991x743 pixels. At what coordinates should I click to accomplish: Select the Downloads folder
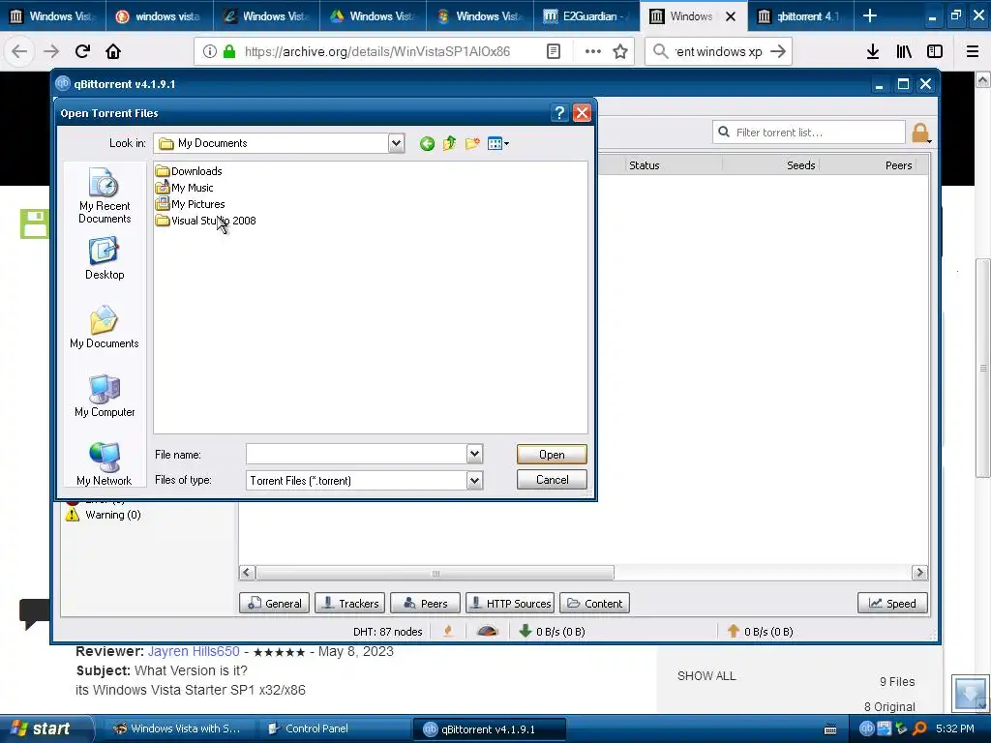coord(189,170)
